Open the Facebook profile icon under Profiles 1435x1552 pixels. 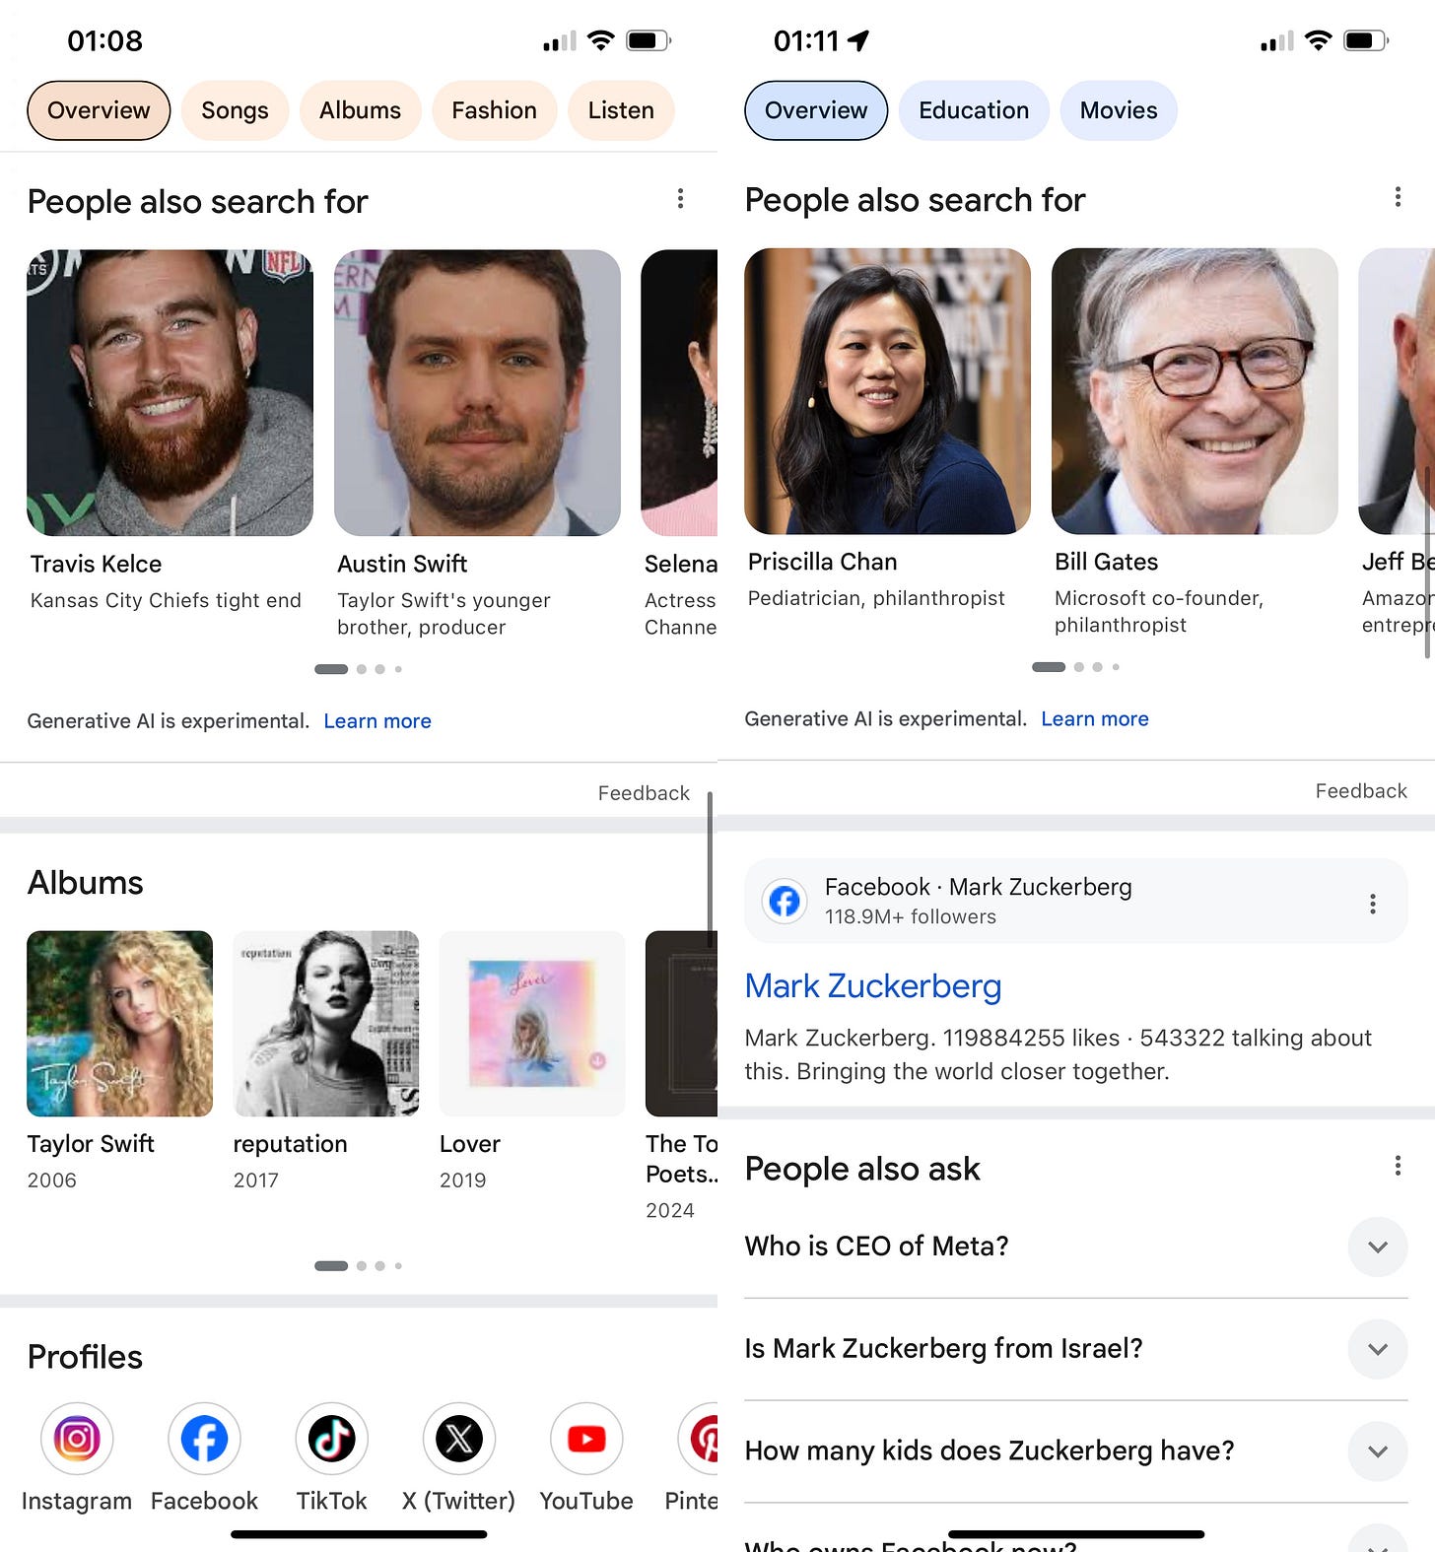(x=204, y=1439)
